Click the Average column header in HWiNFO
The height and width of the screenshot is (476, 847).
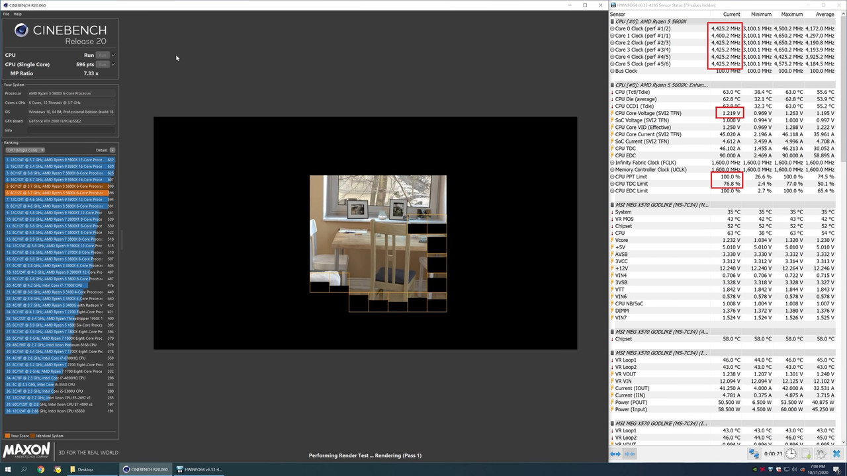click(825, 14)
